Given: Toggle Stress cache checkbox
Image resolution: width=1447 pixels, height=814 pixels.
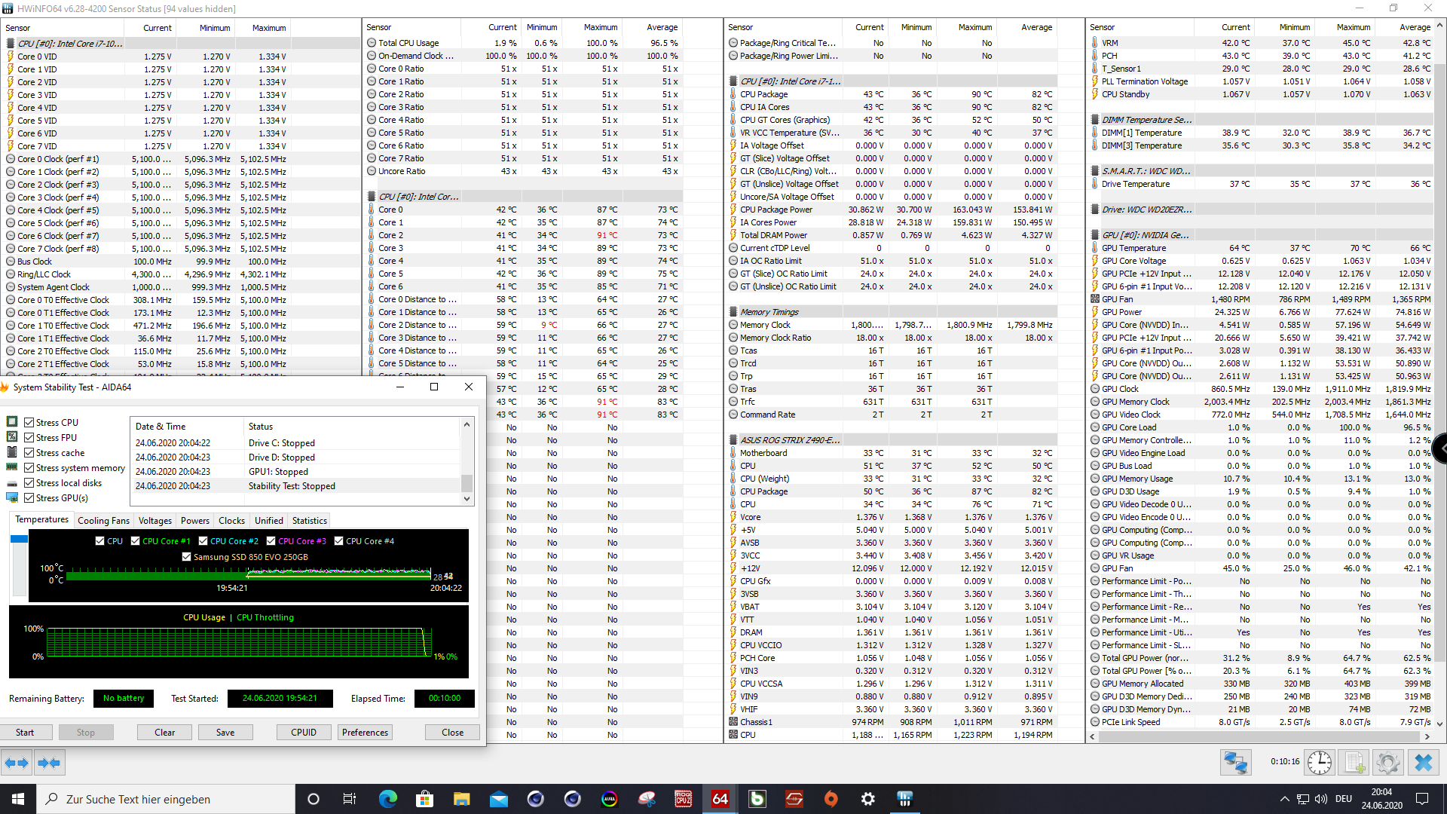Looking at the screenshot, I should [x=29, y=453].
